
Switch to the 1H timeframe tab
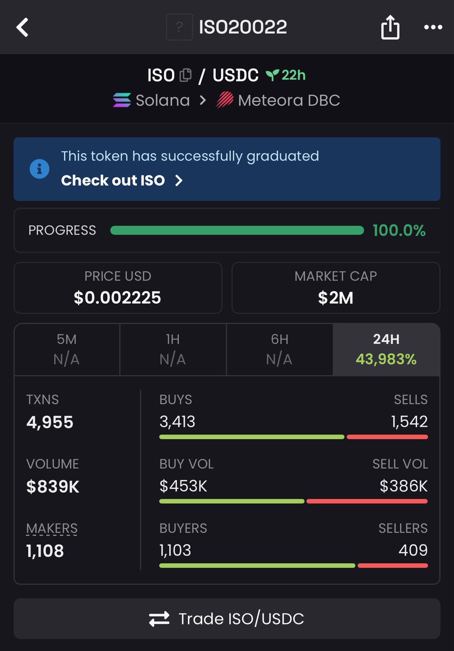click(173, 349)
